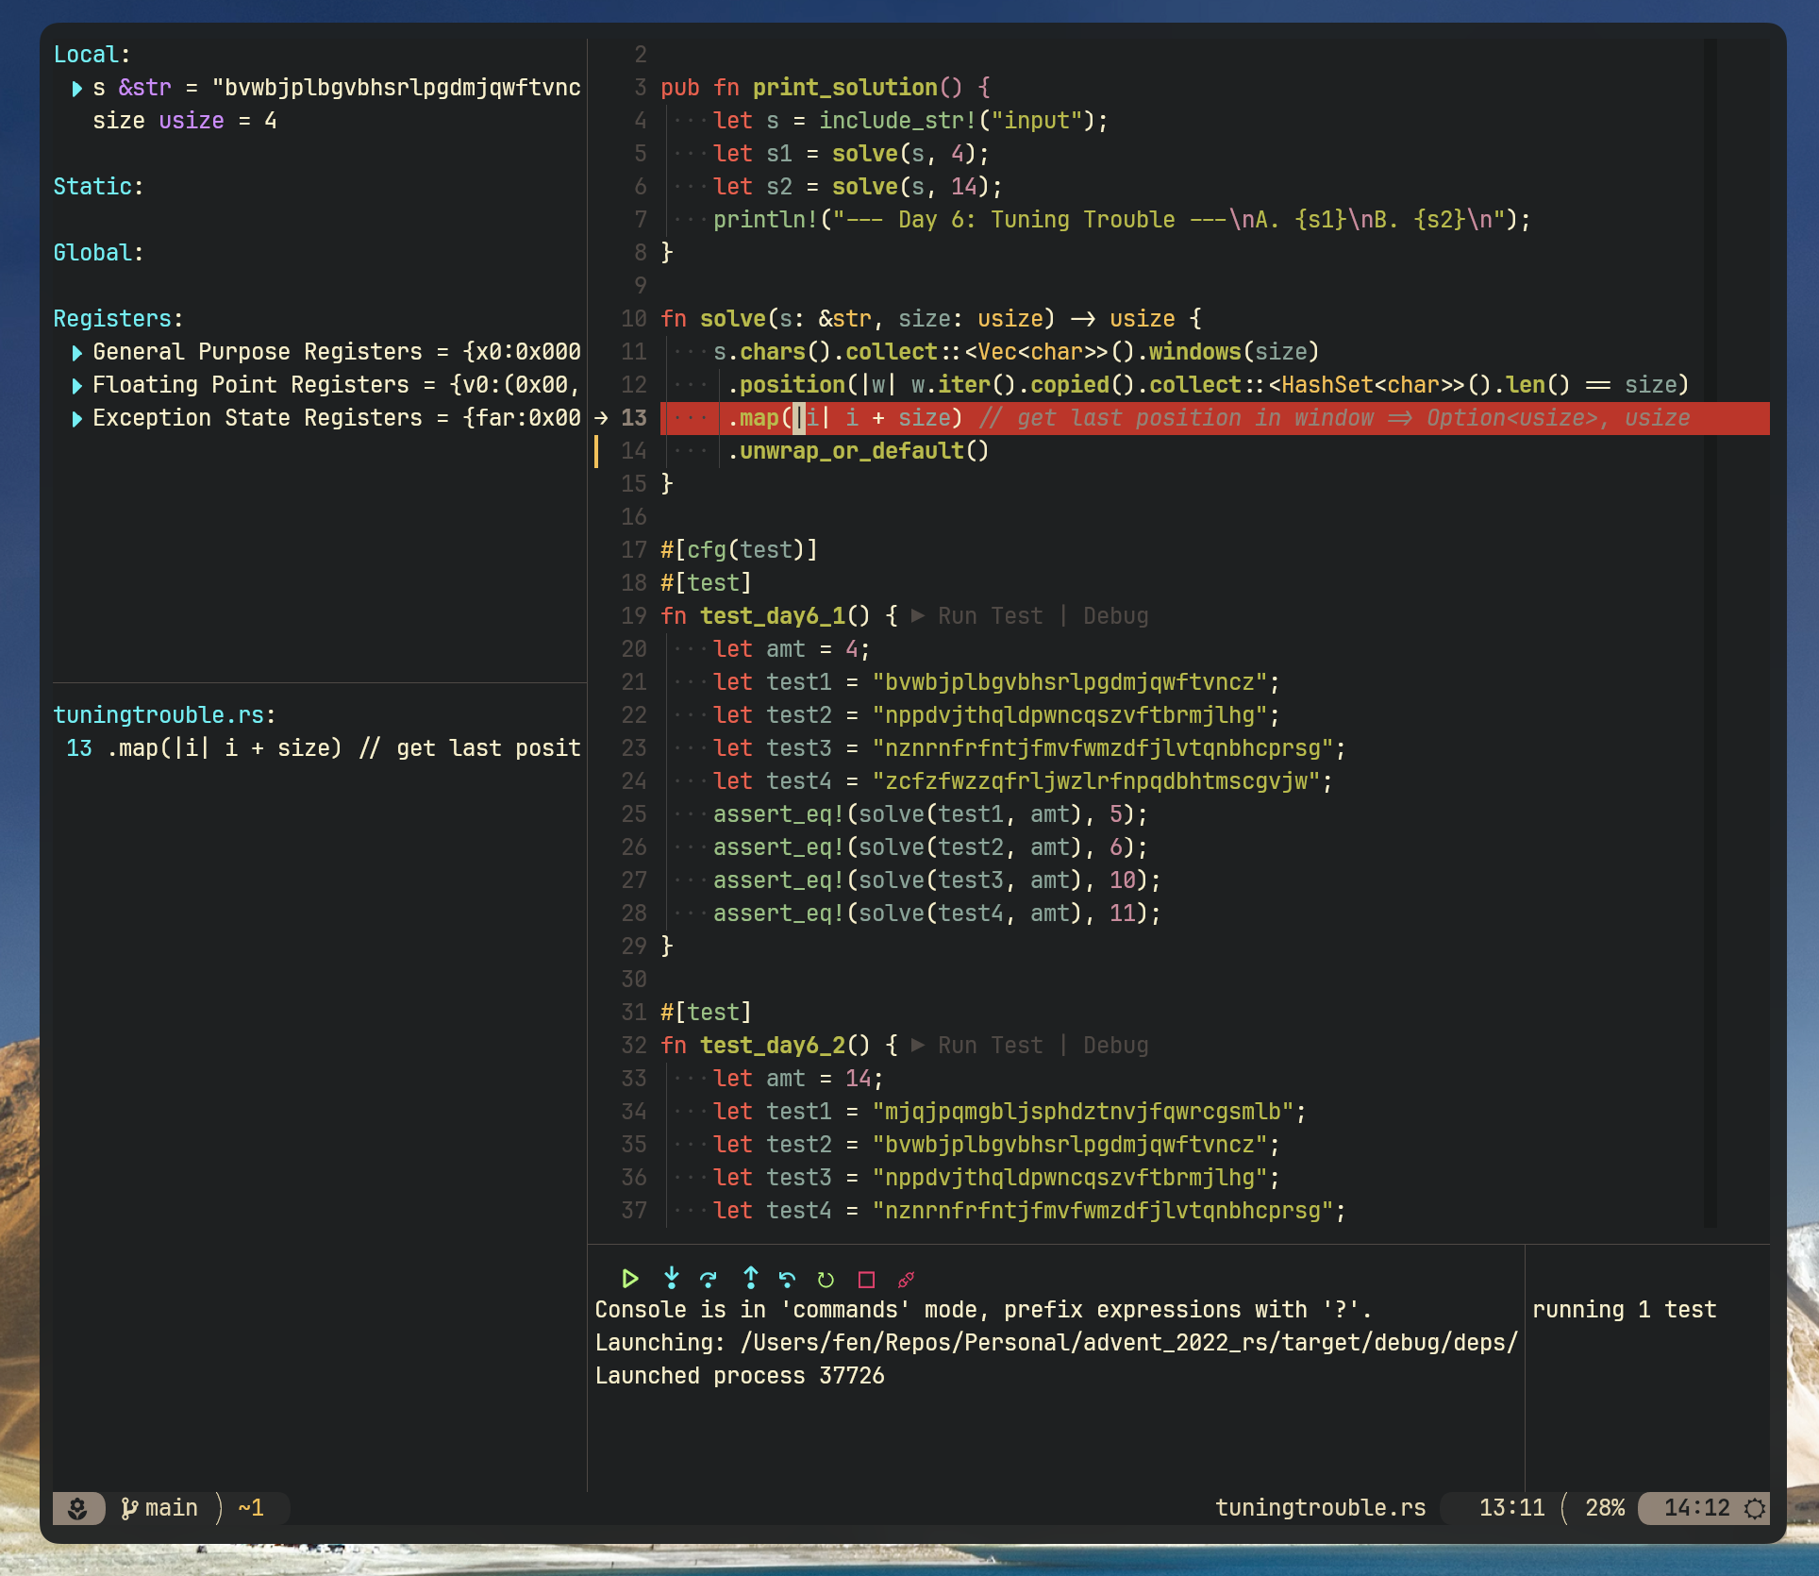
Task: Click Debug for test_day6_1
Action: [x=1115, y=616]
